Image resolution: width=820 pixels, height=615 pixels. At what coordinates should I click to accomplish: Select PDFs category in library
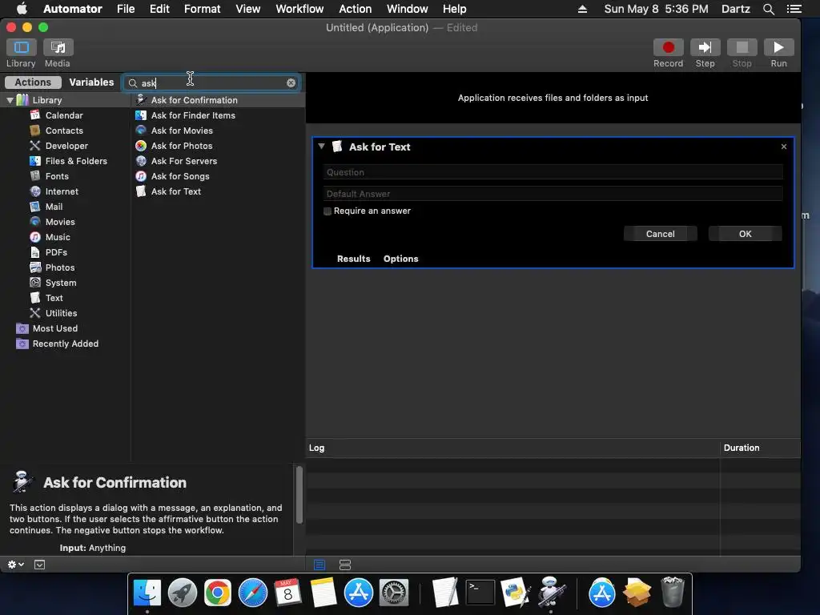pos(56,252)
